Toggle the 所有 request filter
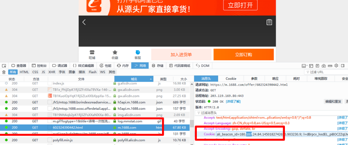The width and height of the screenshot is (348, 145). (x=13, y=72)
